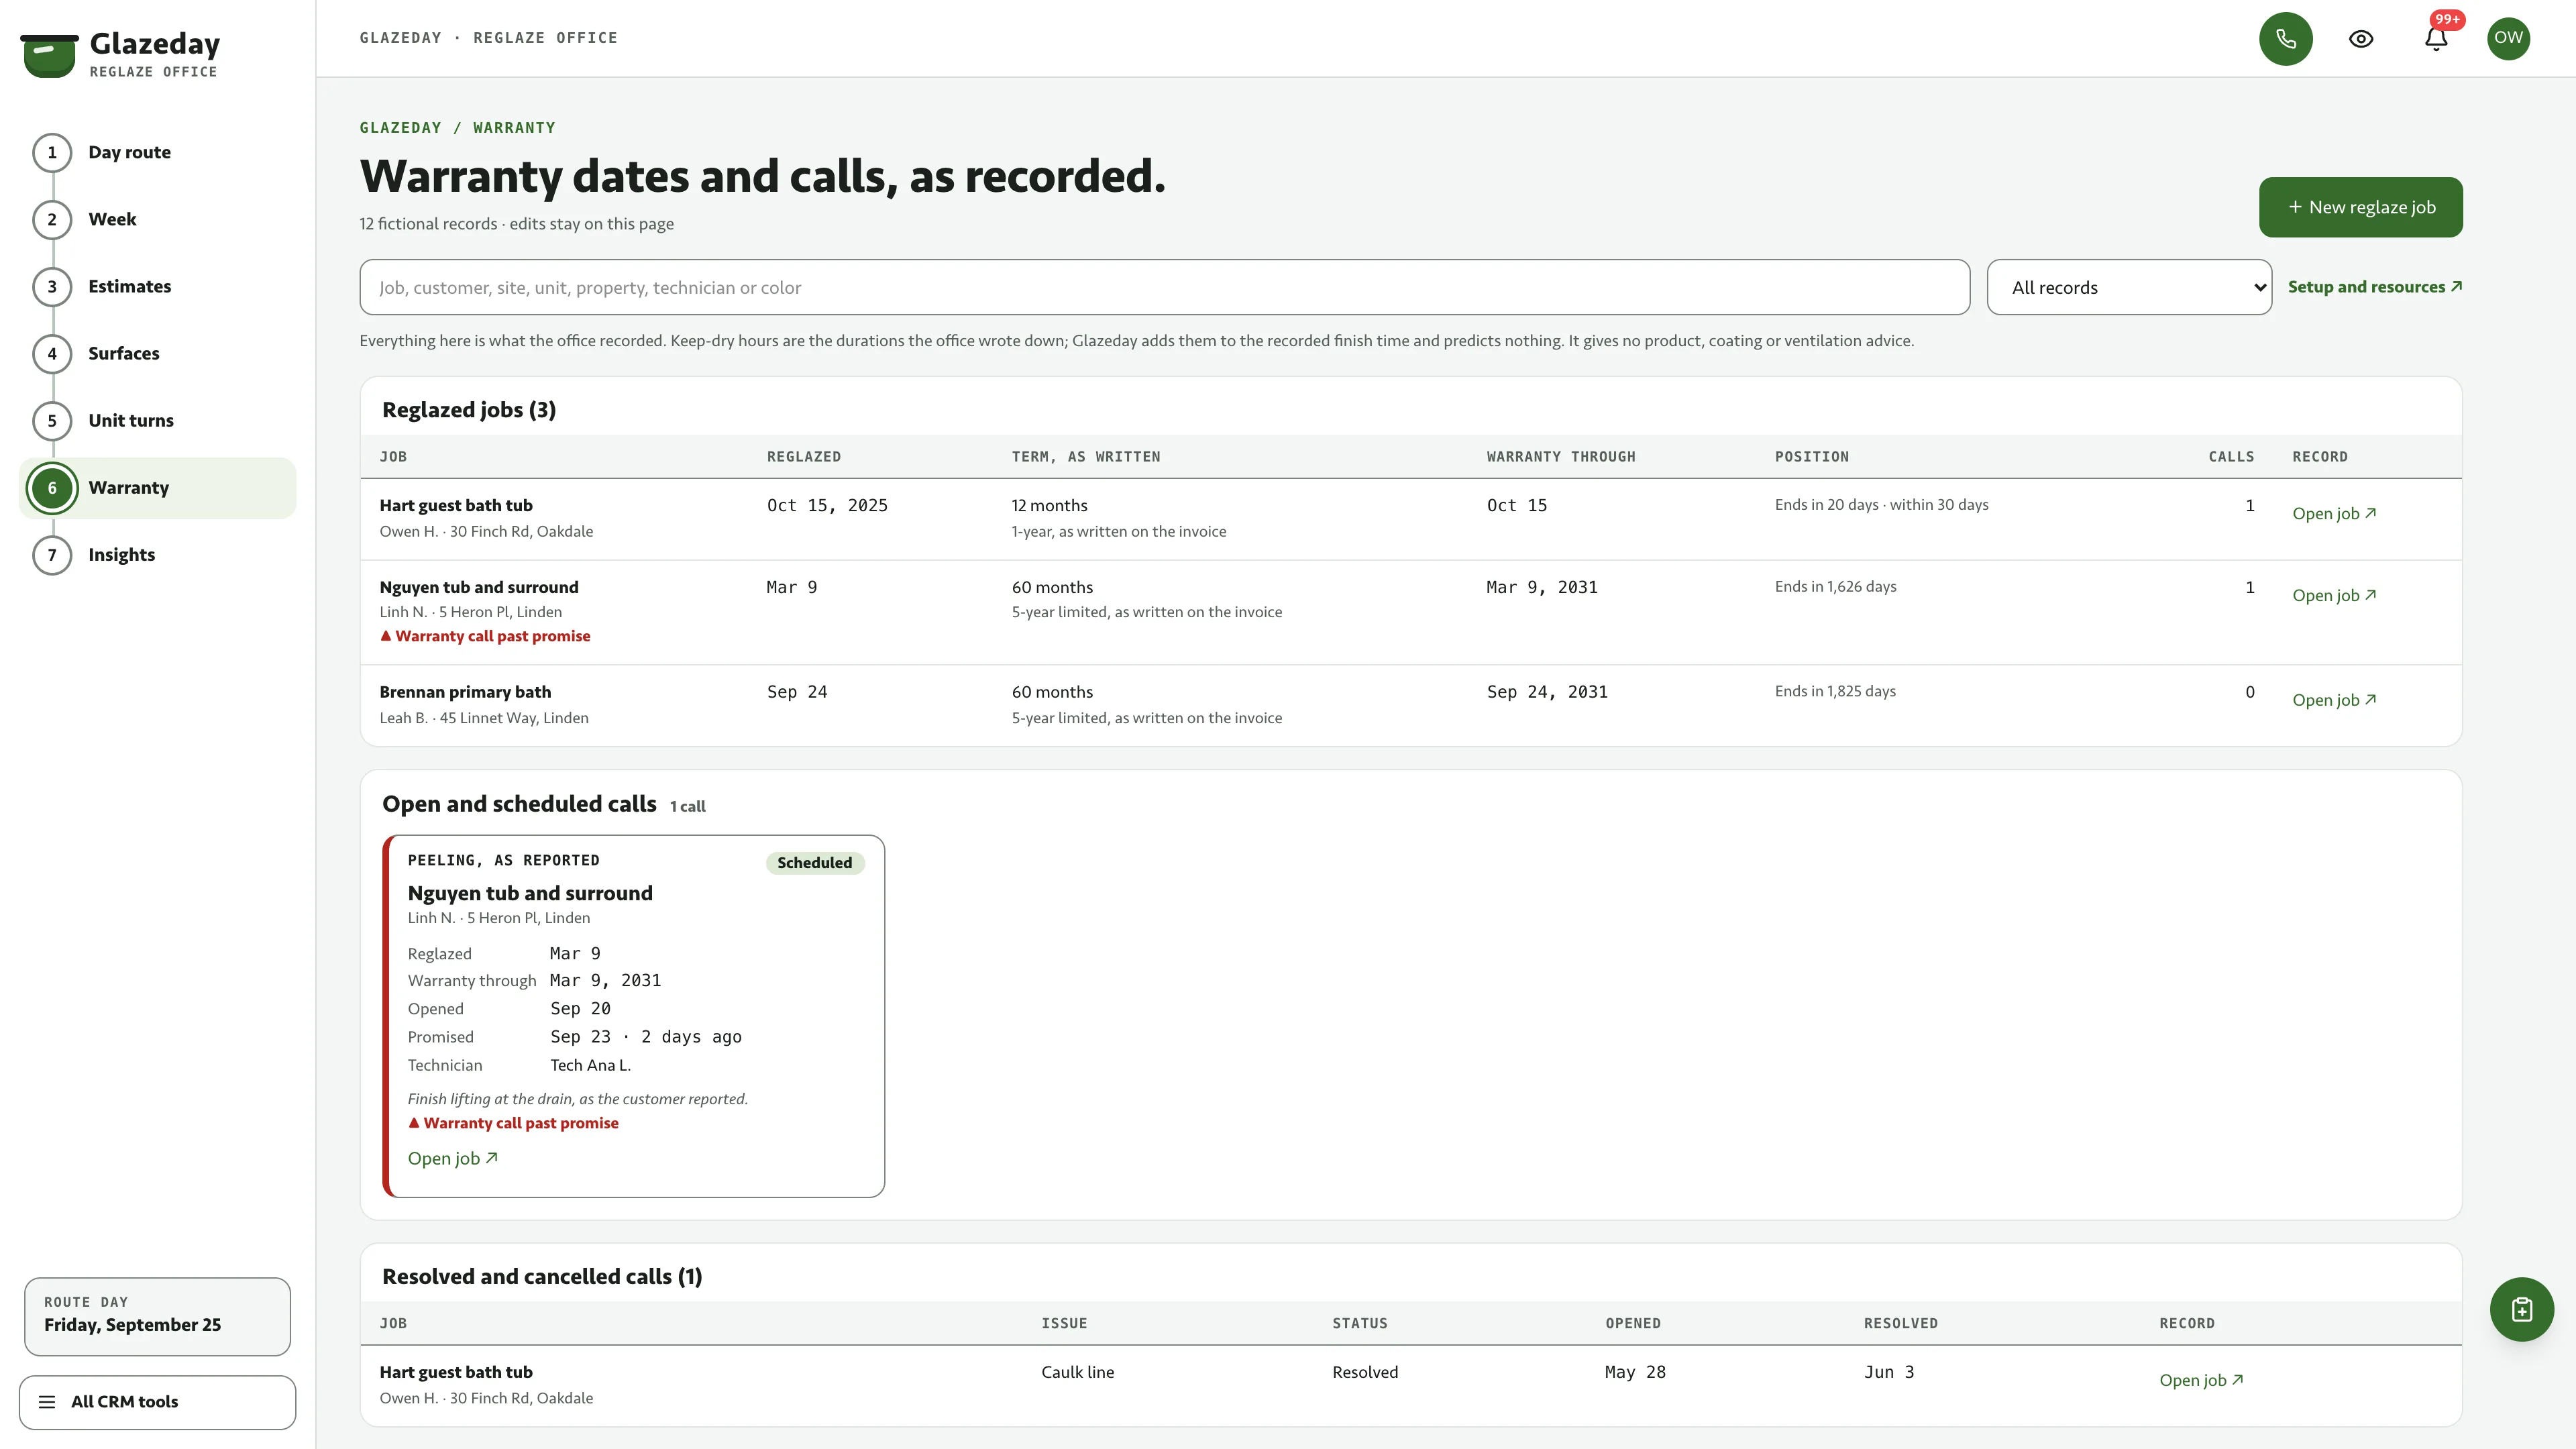Select step 7 Insights circle
This screenshot has width=2576, height=1449.
[52, 555]
